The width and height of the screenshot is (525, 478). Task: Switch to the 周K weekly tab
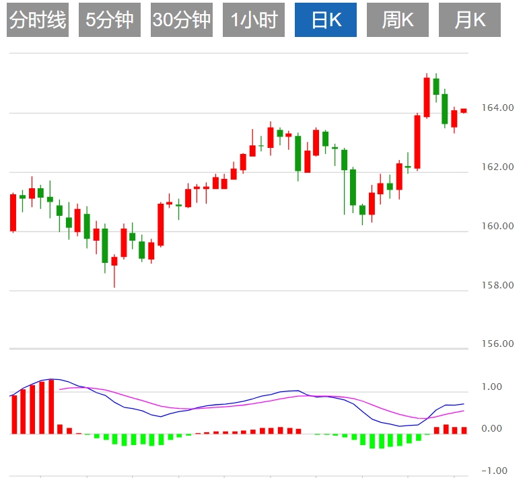398,20
